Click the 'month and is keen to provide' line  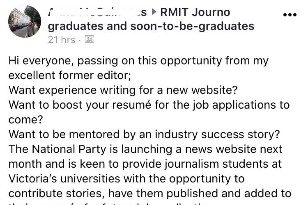coord(145,164)
